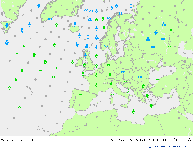Screen dimensions: 193x149
Task: Click the grey cloud dot over southern Spain
Action: pyautogui.click(x=79, y=105)
